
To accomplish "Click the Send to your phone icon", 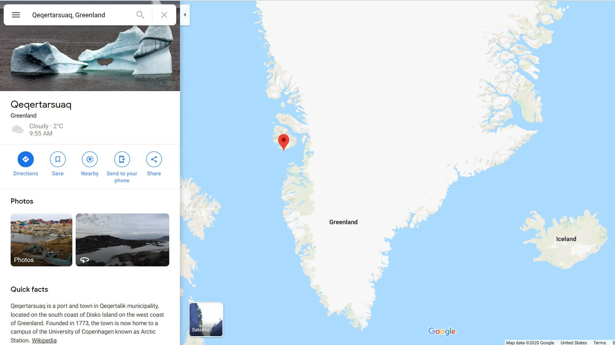I will (x=122, y=159).
